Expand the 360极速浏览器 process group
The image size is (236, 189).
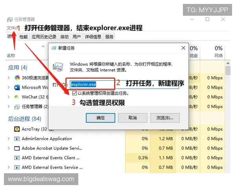coord(9,78)
